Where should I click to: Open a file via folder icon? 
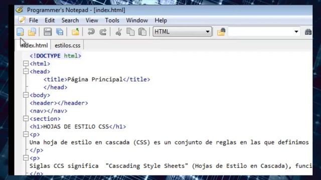[x=32, y=32]
